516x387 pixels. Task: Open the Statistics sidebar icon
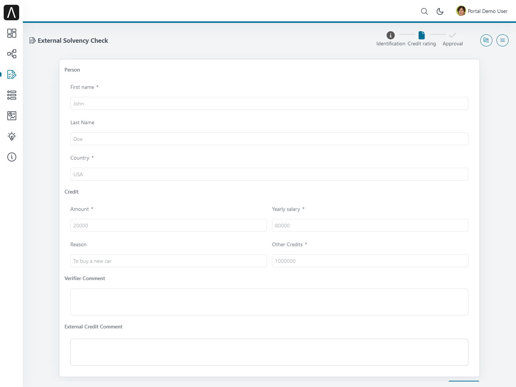point(12,116)
